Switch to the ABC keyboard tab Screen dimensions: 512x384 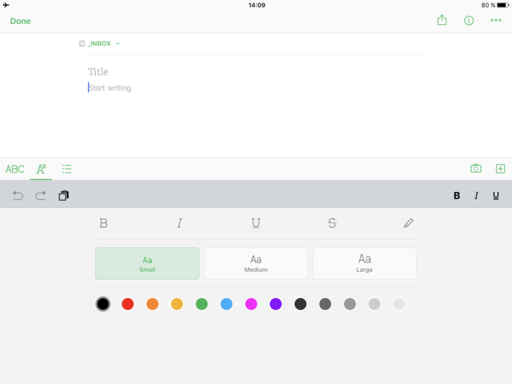(x=15, y=169)
